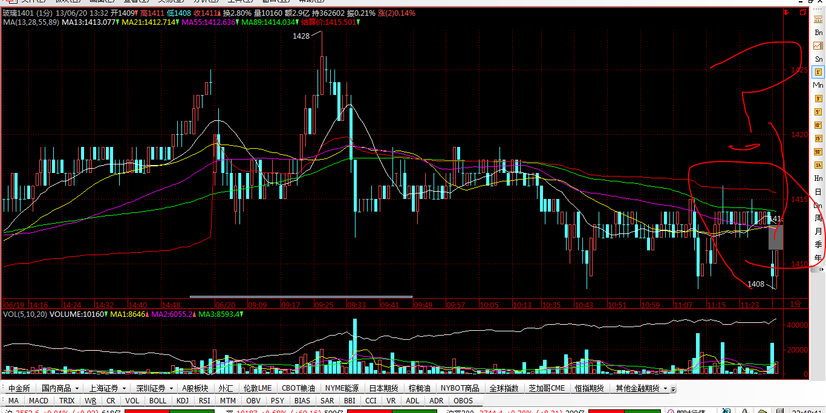Screen dimensions: 826x413
Task: Click the 1408 low price label
Action: (756, 284)
